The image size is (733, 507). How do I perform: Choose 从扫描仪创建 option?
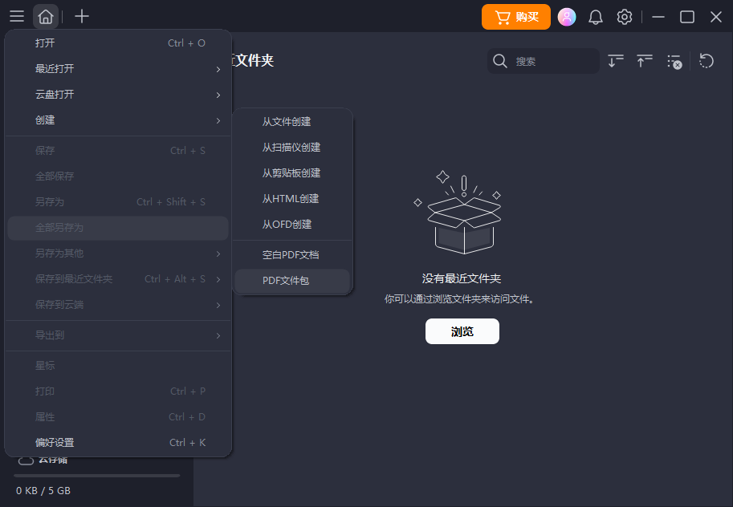tap(292, 147)
